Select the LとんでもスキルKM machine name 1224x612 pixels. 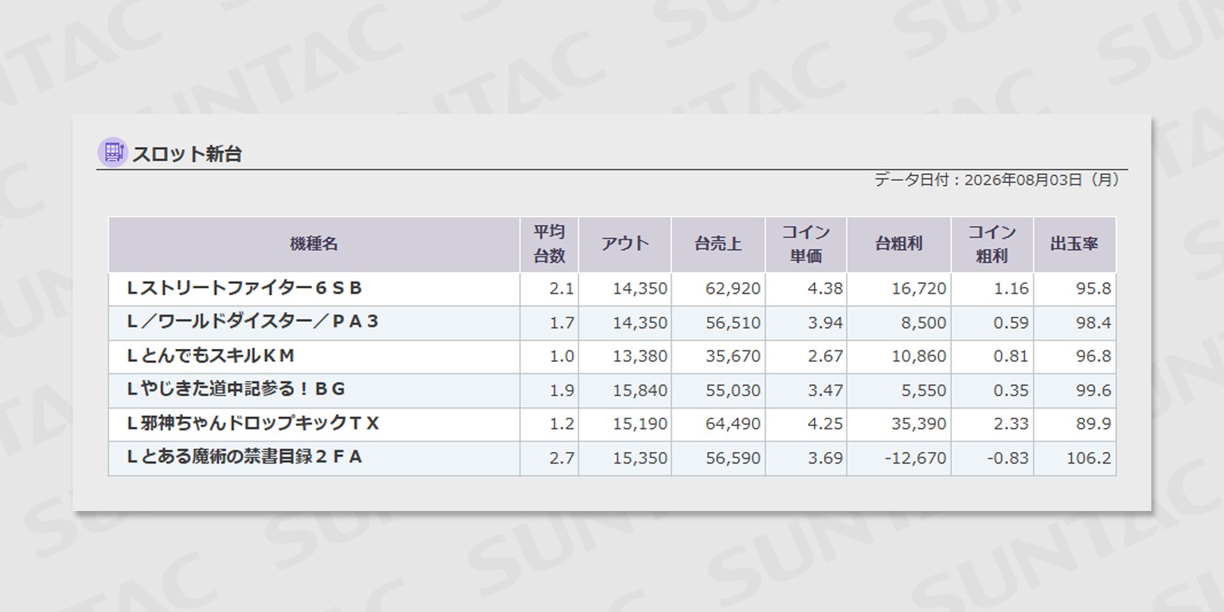pyautogui.click(x=210, y=356)
